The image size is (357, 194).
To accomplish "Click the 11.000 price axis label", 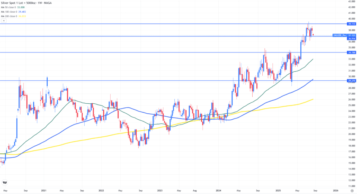I will (x=351, y=186).
